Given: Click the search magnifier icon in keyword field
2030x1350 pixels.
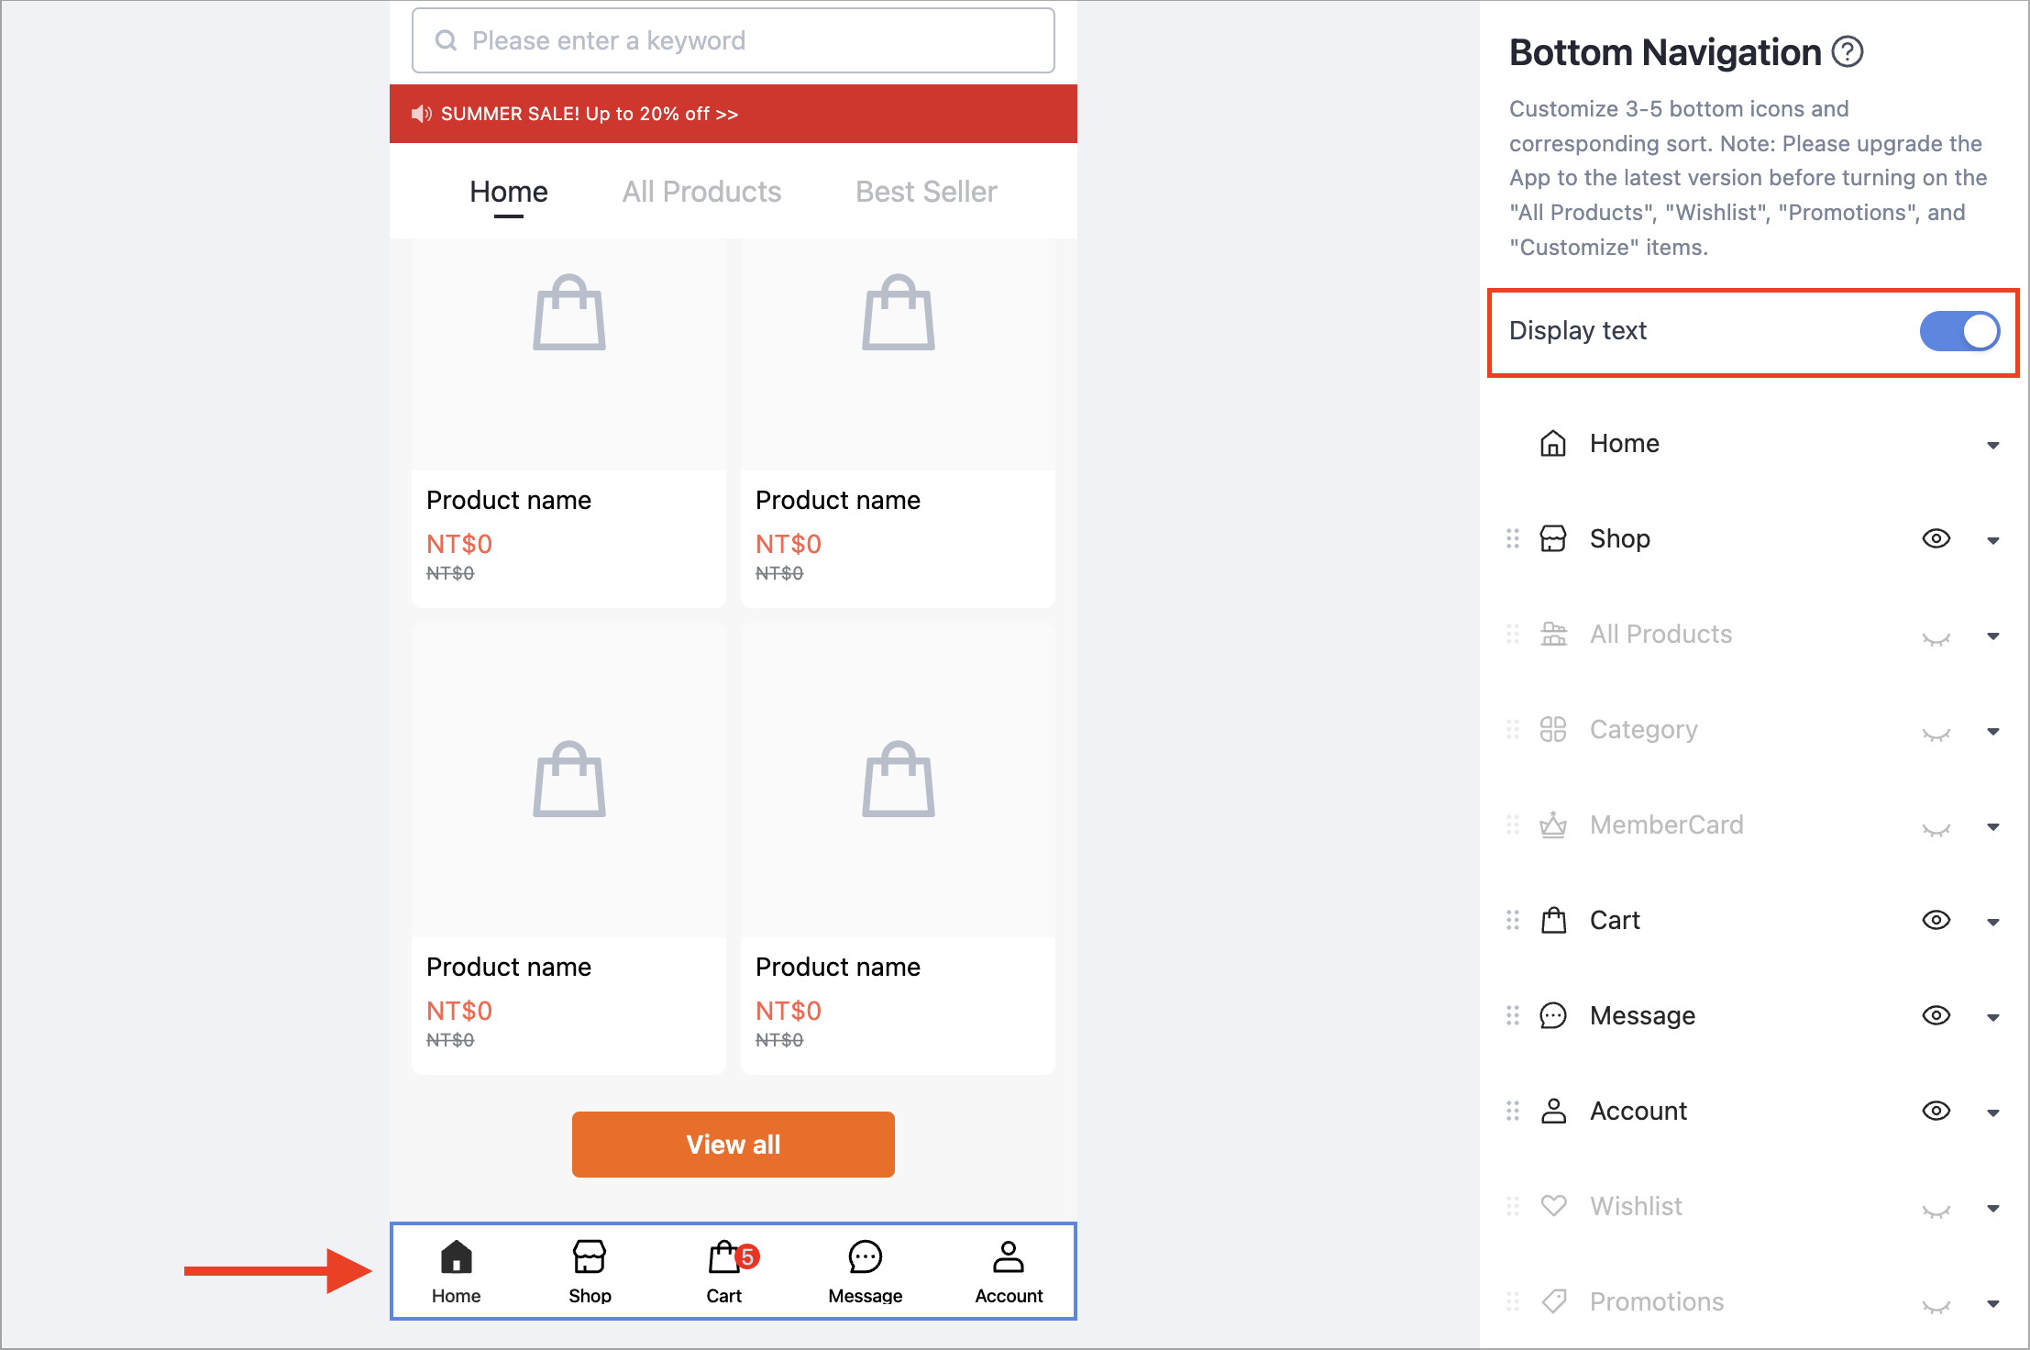Looking at the screenshot, I should [x=446, y=40].
